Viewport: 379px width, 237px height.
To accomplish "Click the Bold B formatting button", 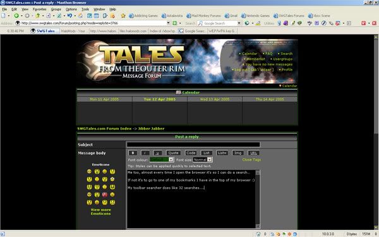I will (x=133, y=153).
